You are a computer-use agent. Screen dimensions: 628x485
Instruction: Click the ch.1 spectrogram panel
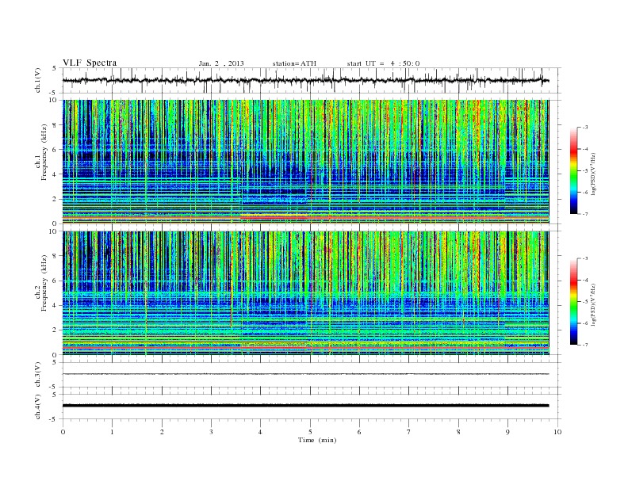pyautogui.click(x=305, y=162)
